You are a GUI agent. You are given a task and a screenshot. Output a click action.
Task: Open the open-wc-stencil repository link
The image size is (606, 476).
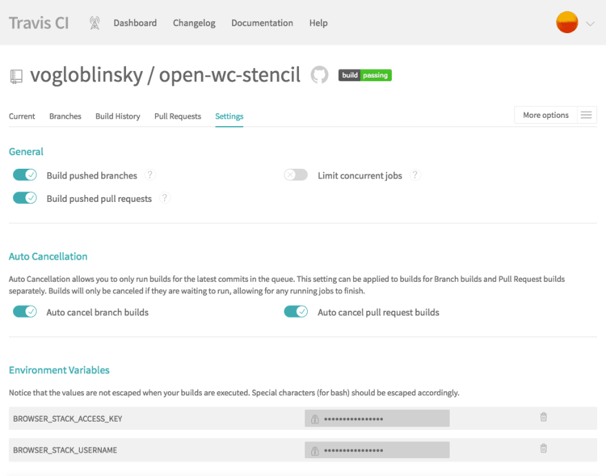click(x=229, y=74)
